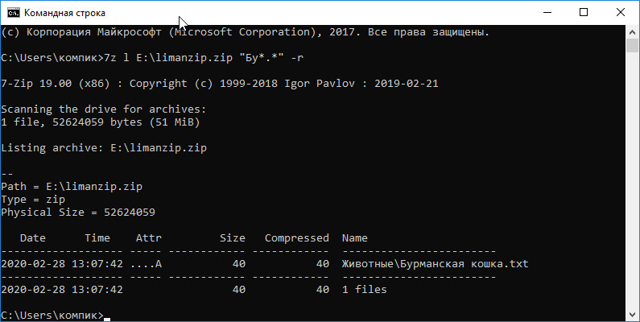Click the scrollbar up arrow
The width and height of the screenshot is (640, 322).
tap(632, 32)
